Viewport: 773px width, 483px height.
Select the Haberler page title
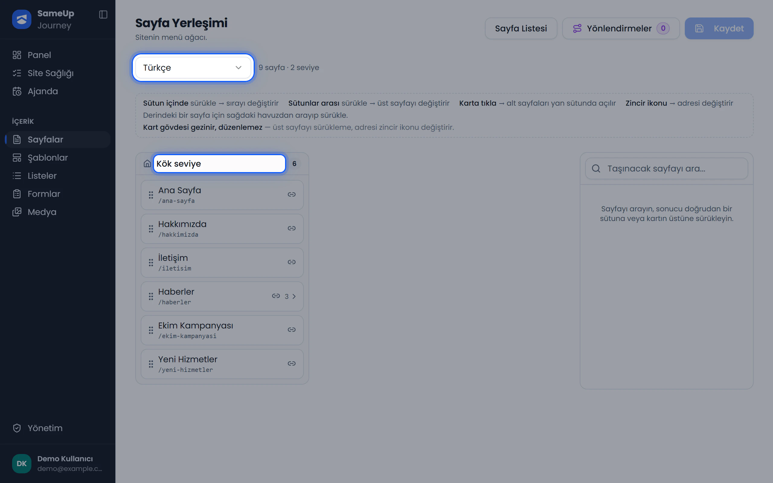tap(176, 292)
